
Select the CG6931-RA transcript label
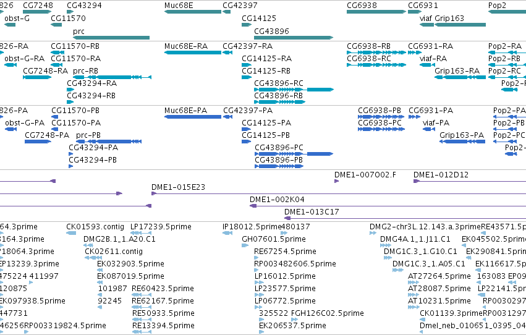pyautogui.click(x=431, y=46)
